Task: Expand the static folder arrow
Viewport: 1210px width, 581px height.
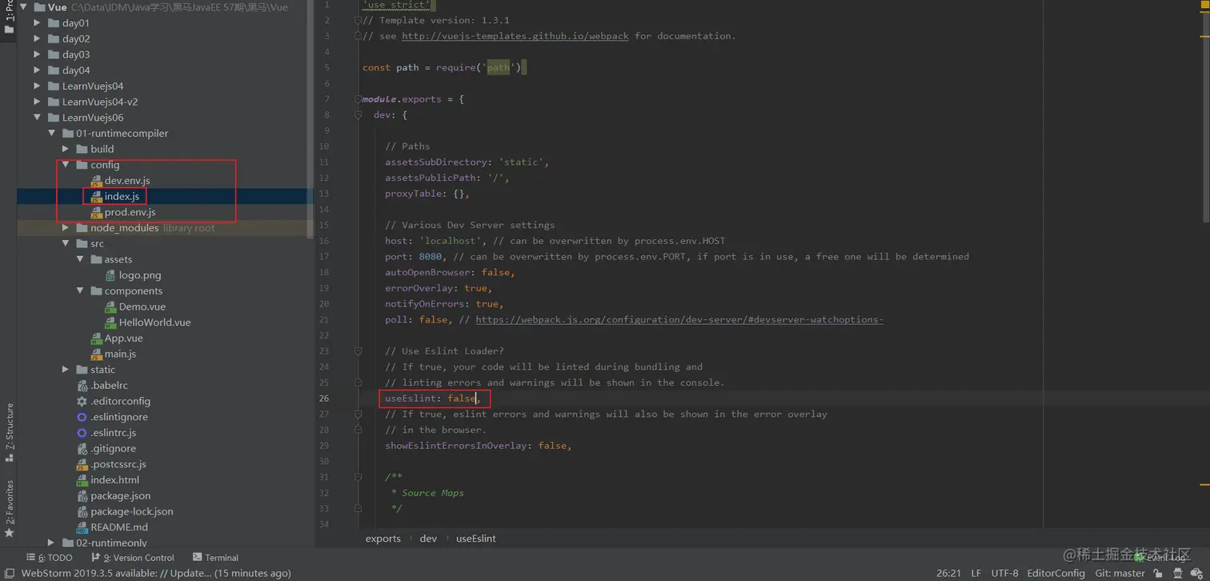Action: pyautogui.click(x=66, y=370)
